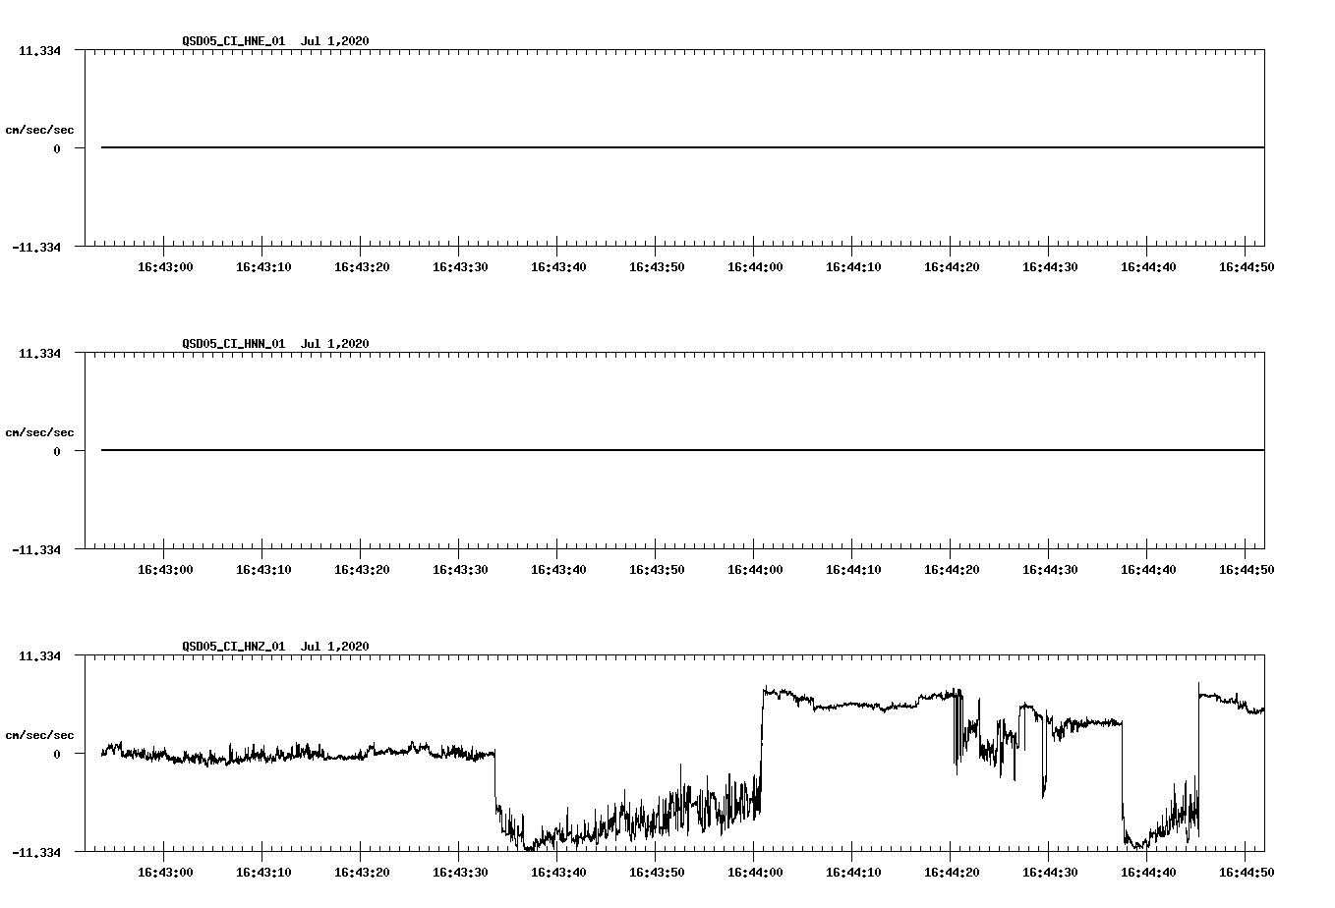Viewport: 1335px width, 908px height.
Task: Click 16:44:30 time label under HNE plot
Action: [x=1050, y=267]
